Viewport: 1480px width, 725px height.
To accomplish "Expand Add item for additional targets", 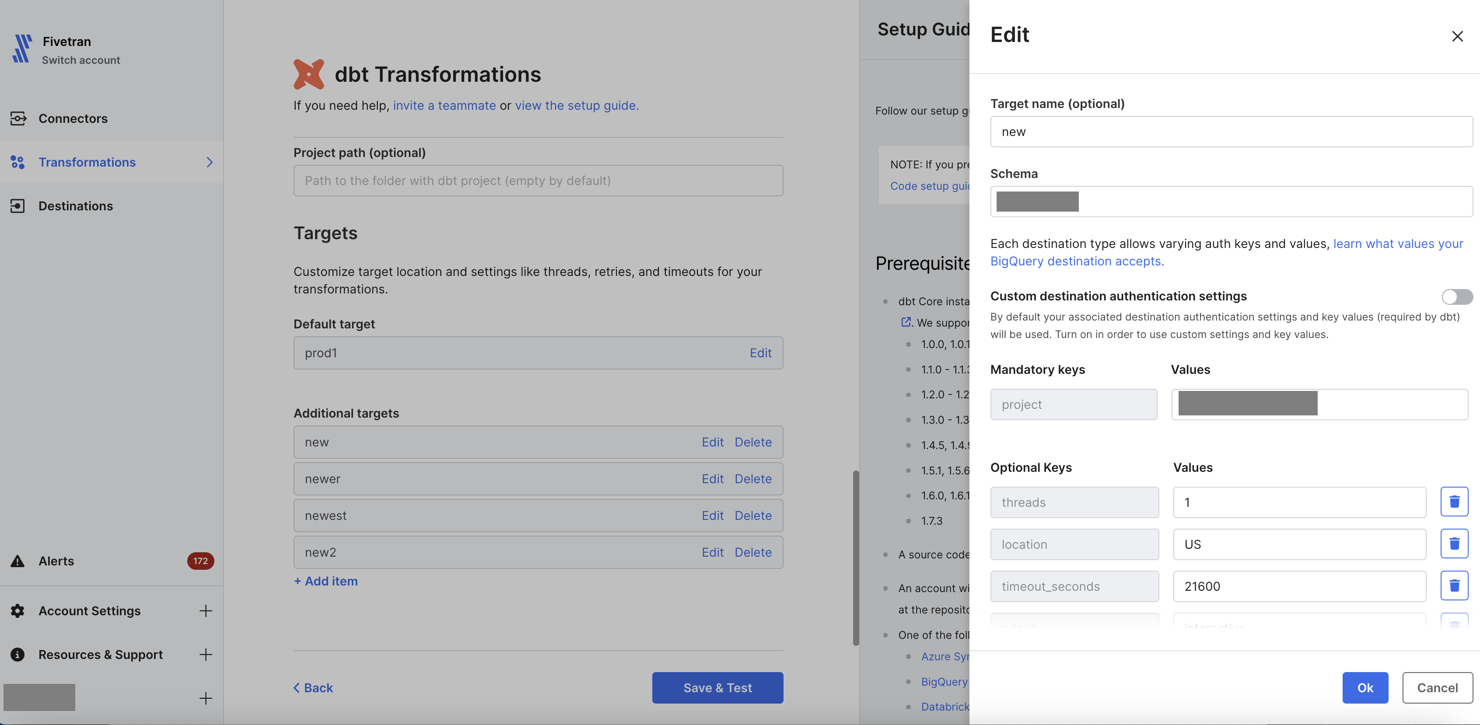I will (325, 580).
